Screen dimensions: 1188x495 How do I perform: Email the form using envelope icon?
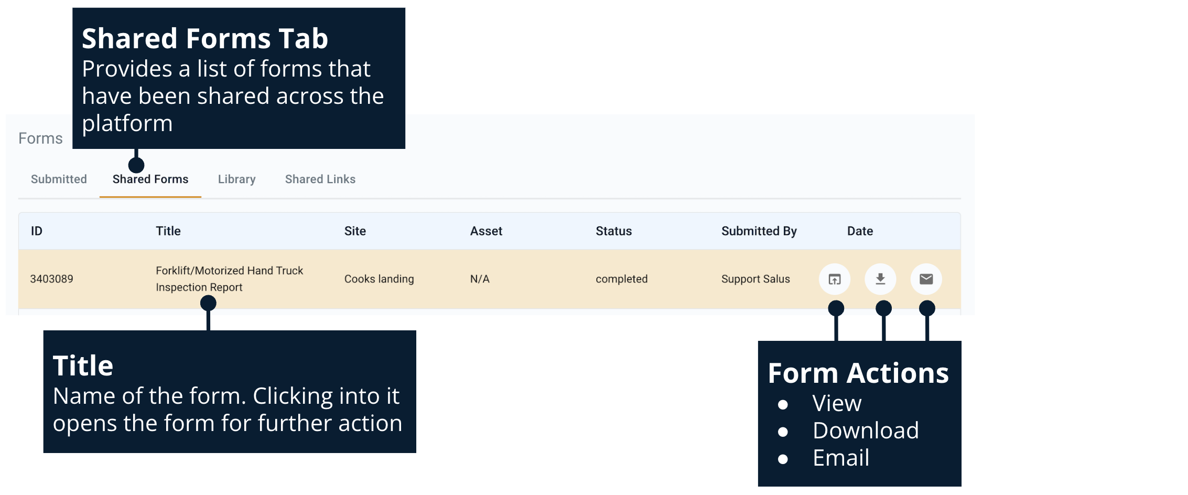pyautogui.click(x=926, y=279)
